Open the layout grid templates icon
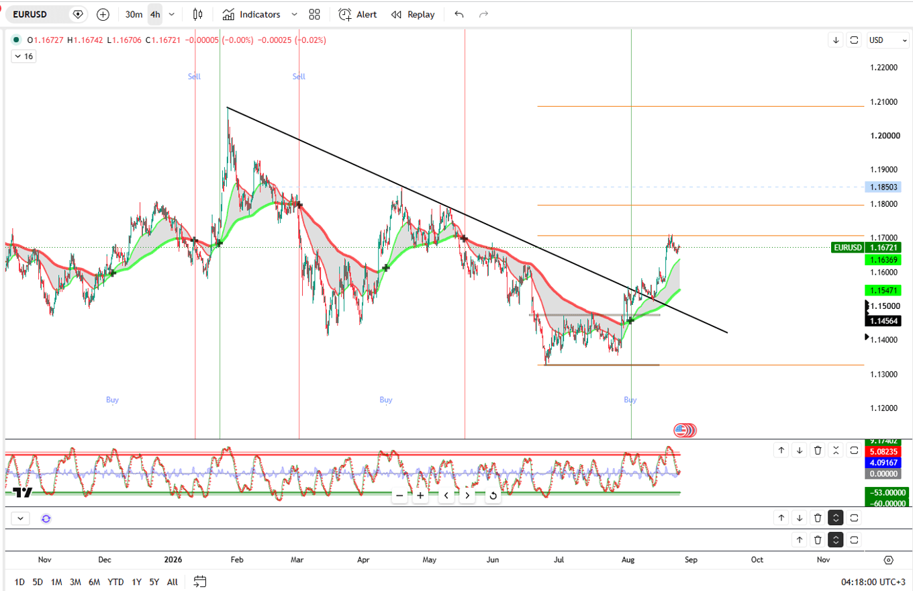This screenshot has height=591, width=913. pyautogui.click(x=315, y=14)
